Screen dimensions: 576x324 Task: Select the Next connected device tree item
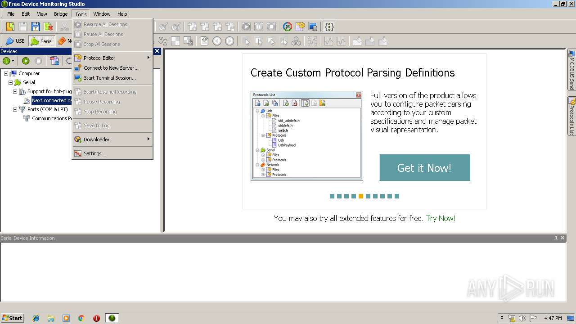pos(51,100)
